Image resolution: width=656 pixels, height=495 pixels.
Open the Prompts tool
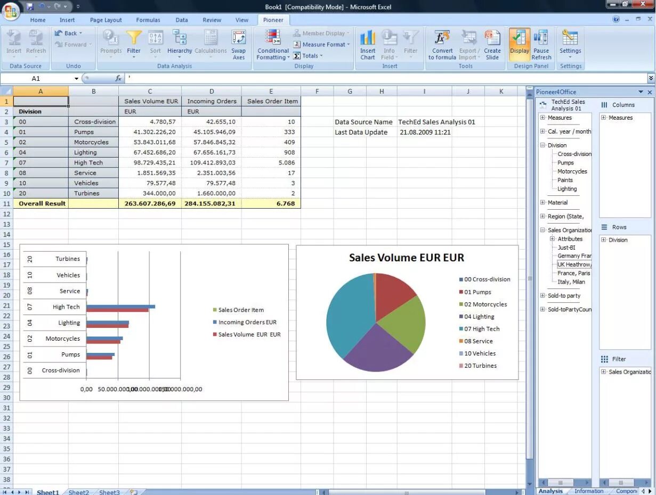[111, 43]
